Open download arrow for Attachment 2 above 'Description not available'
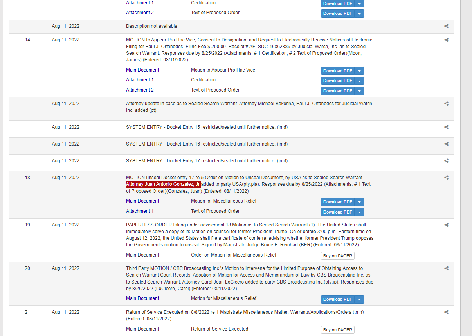This screenshot has height=336, width=472. point(360,13)
